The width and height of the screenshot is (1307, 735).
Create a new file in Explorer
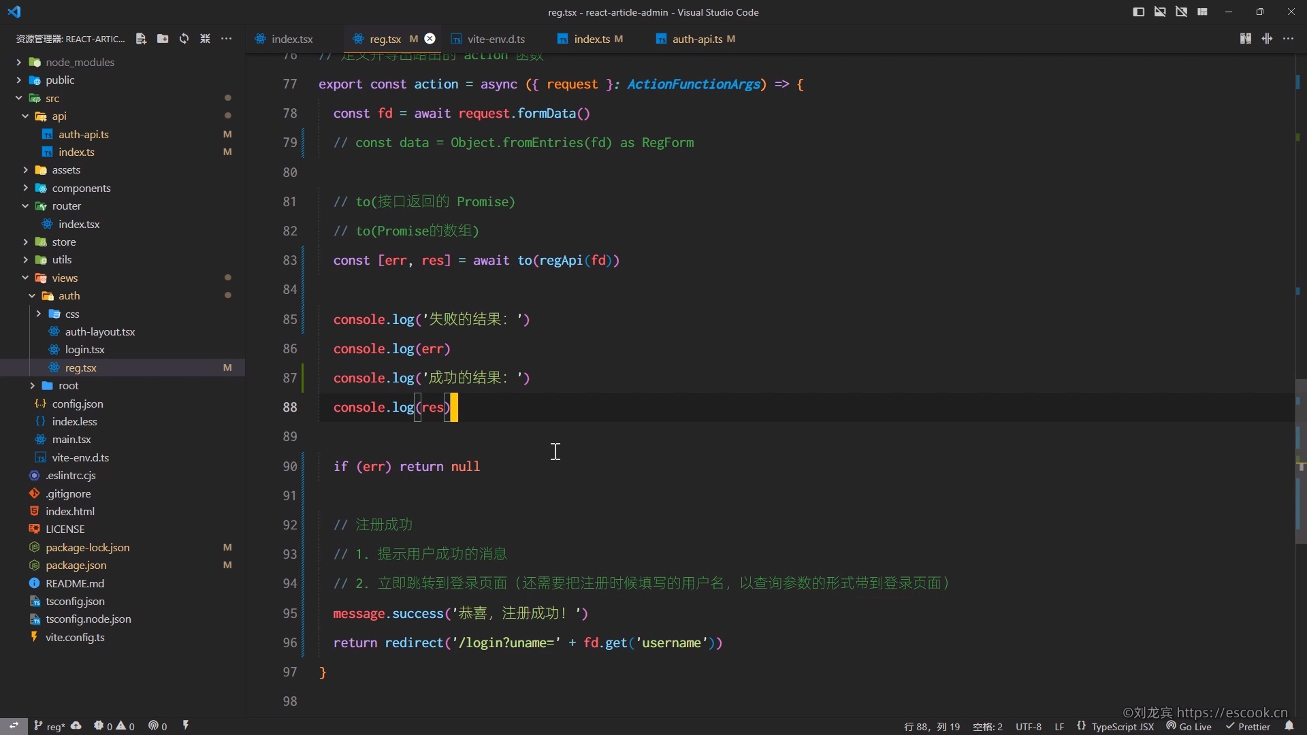141,39
